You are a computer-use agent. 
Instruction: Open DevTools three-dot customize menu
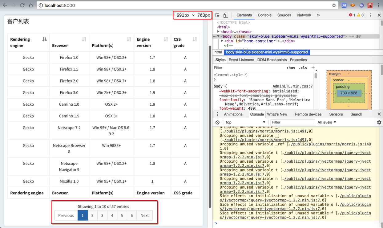371,15
